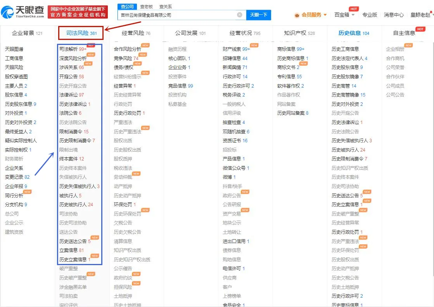Open the 企业背景 category tab
Screen dimensions: 434x307
tap(27, 33)
